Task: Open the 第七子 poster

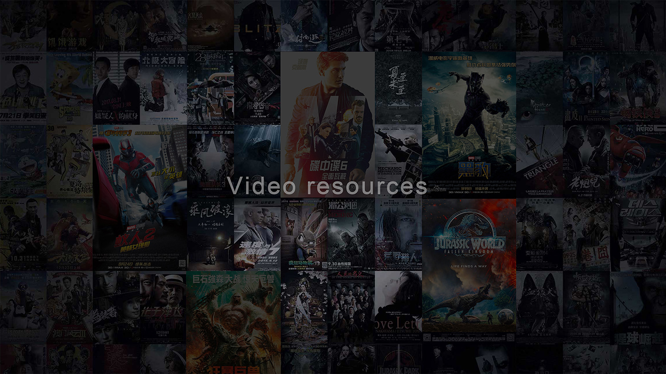Action: [398, 25]
